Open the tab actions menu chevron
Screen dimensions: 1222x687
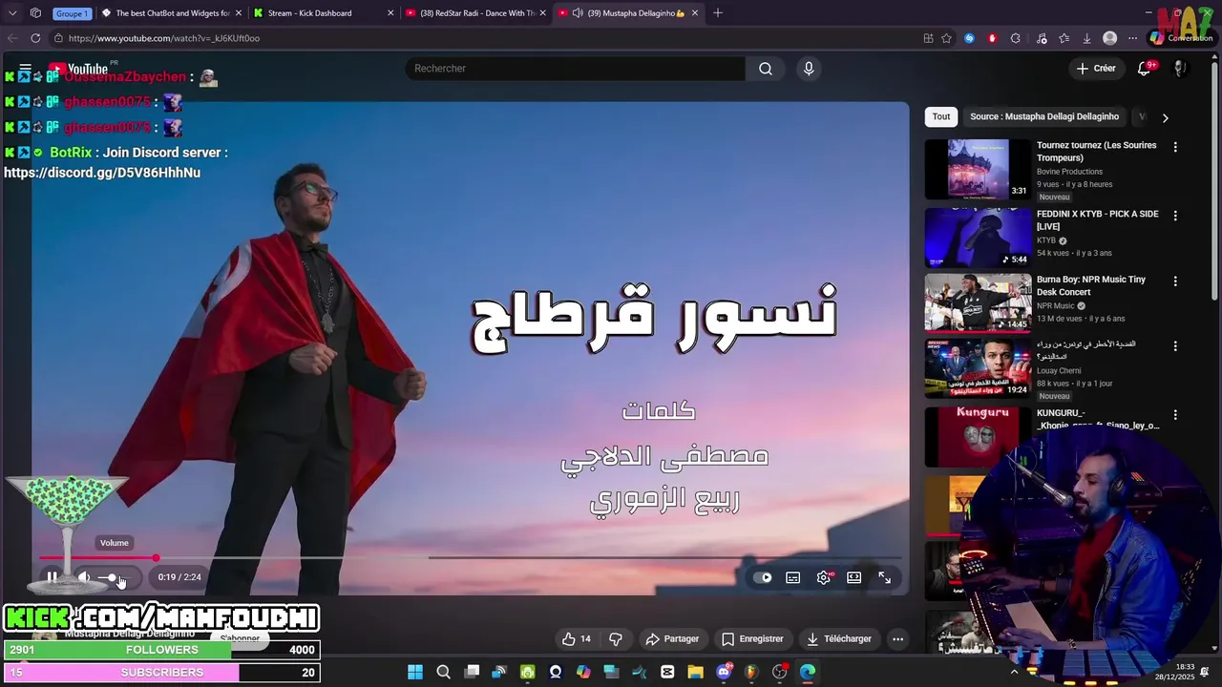(12, 13)
